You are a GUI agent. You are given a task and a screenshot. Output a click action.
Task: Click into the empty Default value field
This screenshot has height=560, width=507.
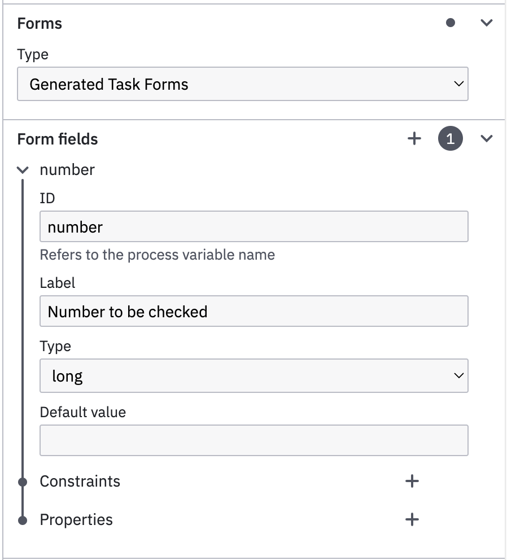[x=253, y=440]
